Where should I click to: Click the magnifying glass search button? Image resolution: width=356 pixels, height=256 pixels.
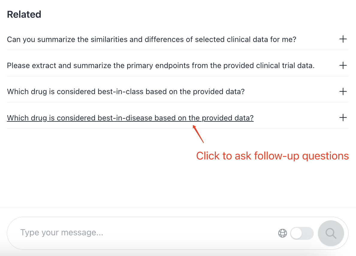point(331,233)
